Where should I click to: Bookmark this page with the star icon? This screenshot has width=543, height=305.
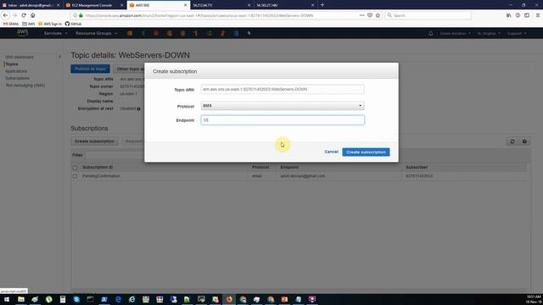[378, 15]
